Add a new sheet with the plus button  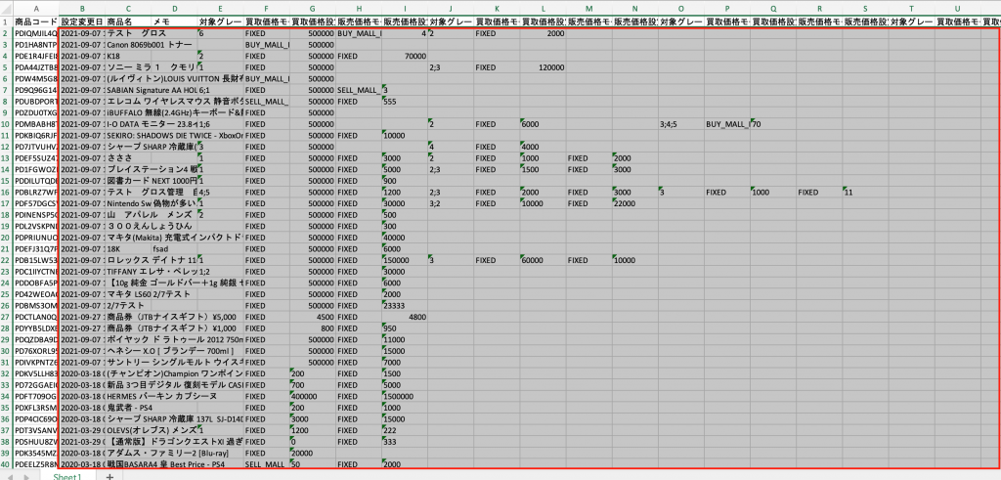pos(109,476)
